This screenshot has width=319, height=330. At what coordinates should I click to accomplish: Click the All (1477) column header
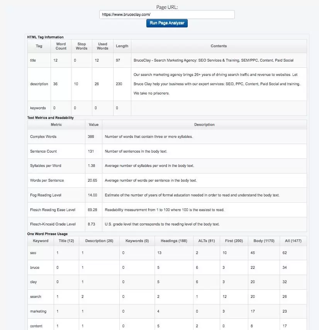point(293,241)
